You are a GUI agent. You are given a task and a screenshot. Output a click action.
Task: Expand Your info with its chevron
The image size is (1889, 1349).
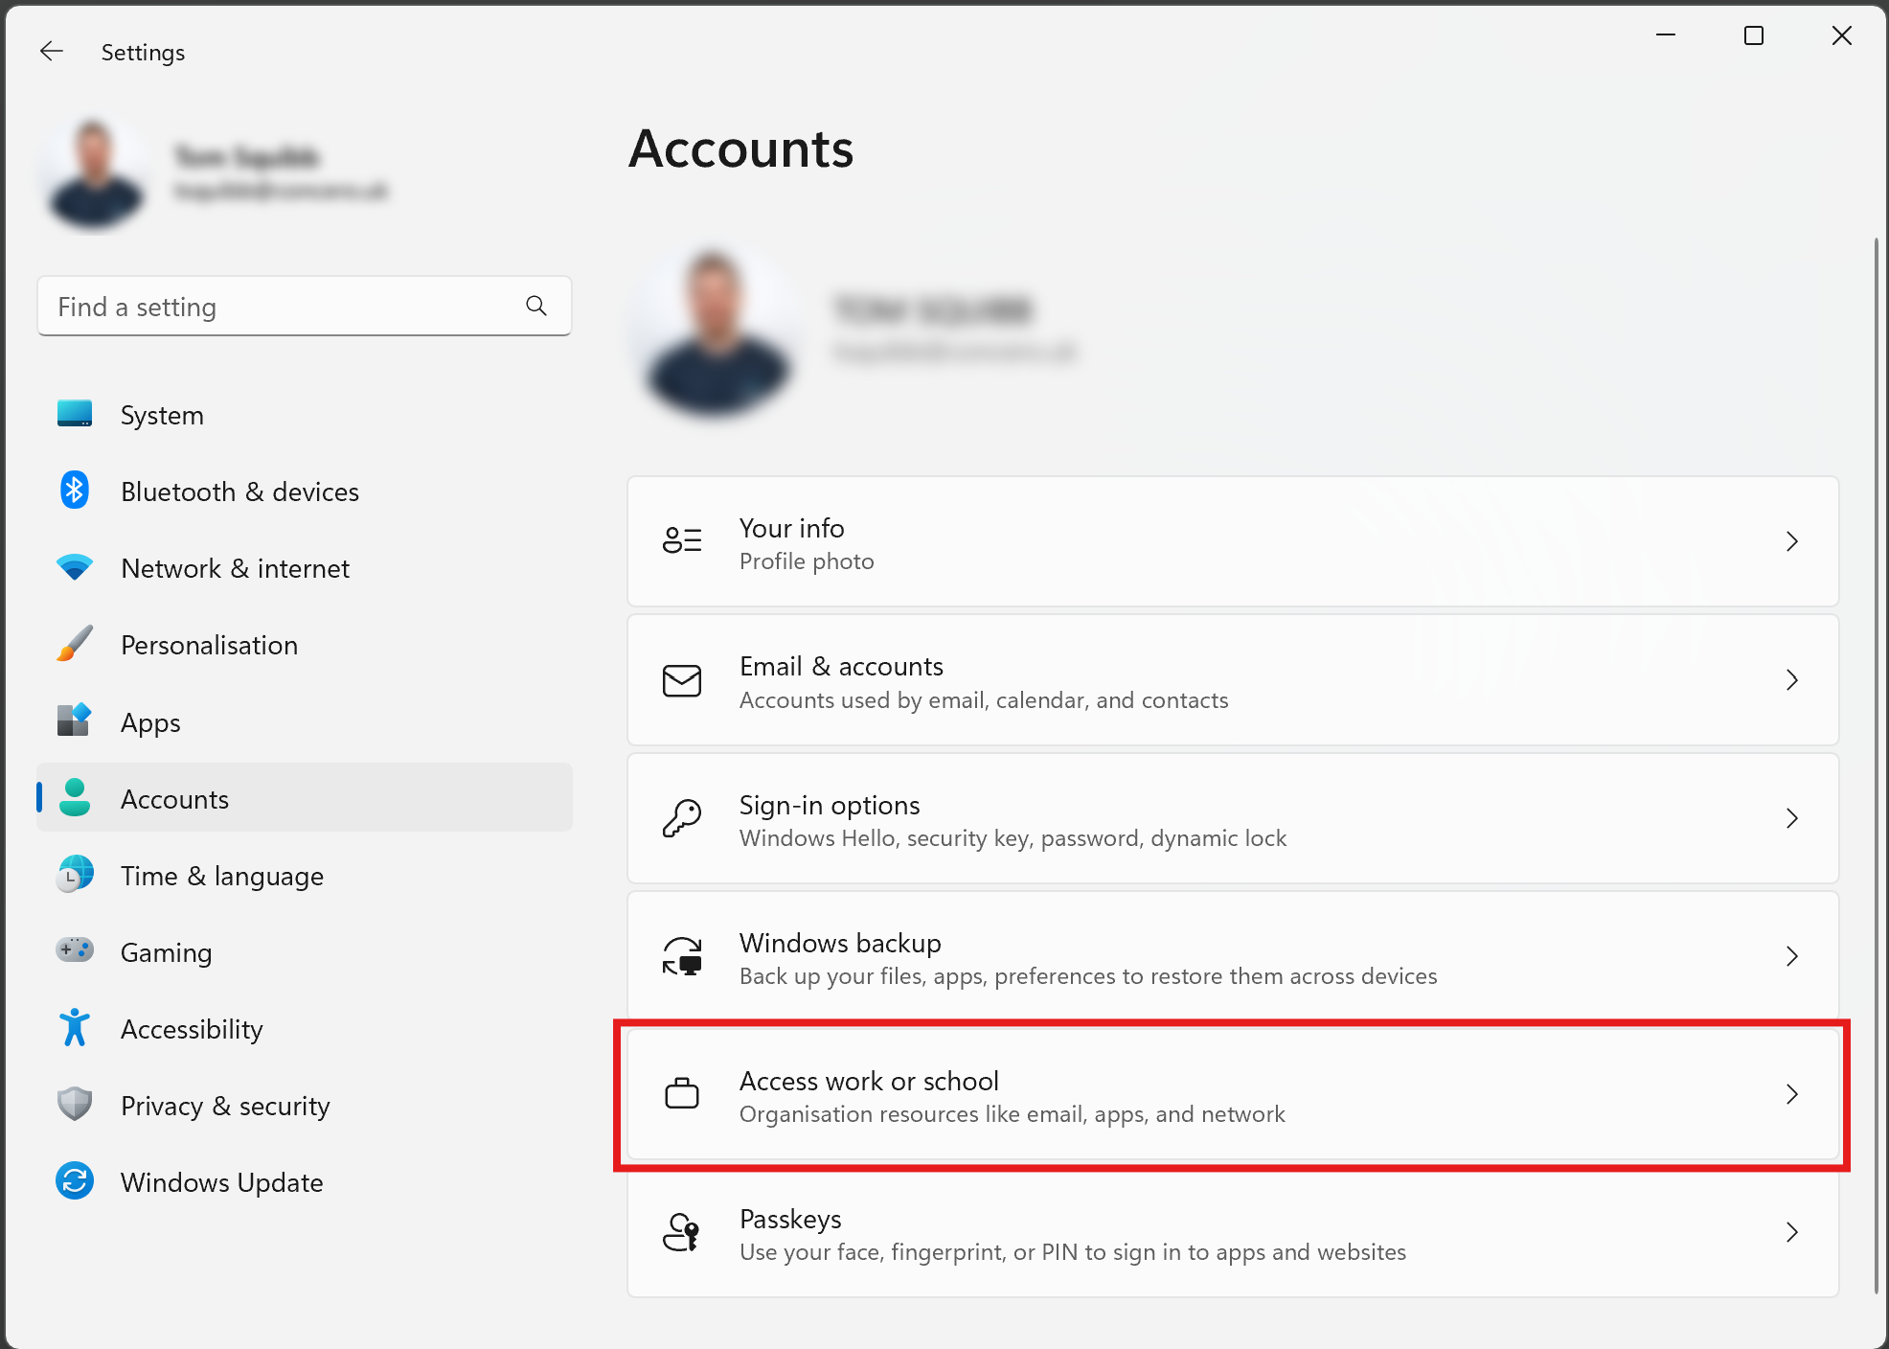point(1792,541)
